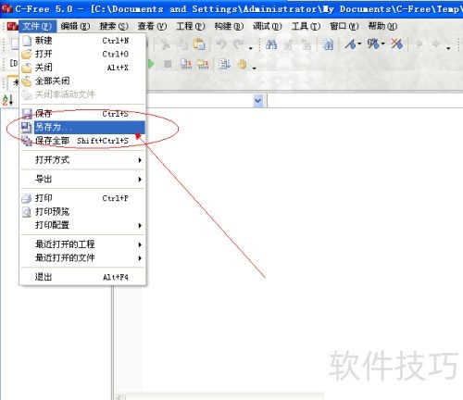Click the horizontal scrollbar left arrow
The height and width of the screenshot is (400, 463).
tap(119, 396)
